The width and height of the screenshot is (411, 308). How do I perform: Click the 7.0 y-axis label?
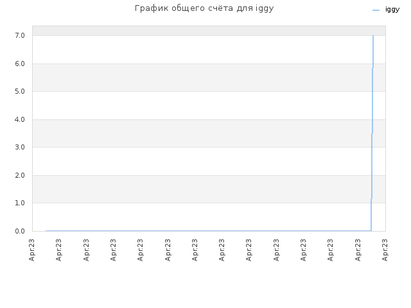(20, 35)
